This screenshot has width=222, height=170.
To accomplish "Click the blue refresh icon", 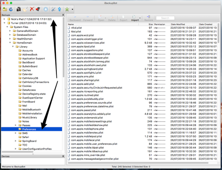I will (x=11, y=9).
